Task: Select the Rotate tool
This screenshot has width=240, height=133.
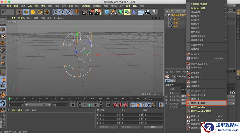Action: tap(40, 12)
